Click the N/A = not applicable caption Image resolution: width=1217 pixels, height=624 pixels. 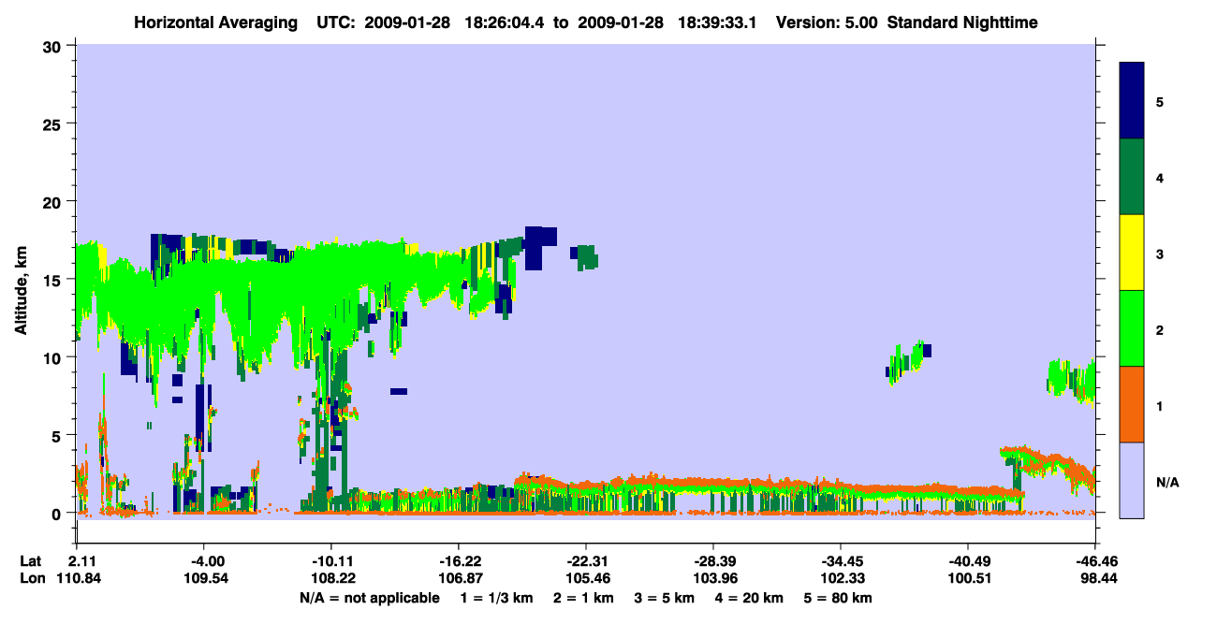tap(370, 598)
